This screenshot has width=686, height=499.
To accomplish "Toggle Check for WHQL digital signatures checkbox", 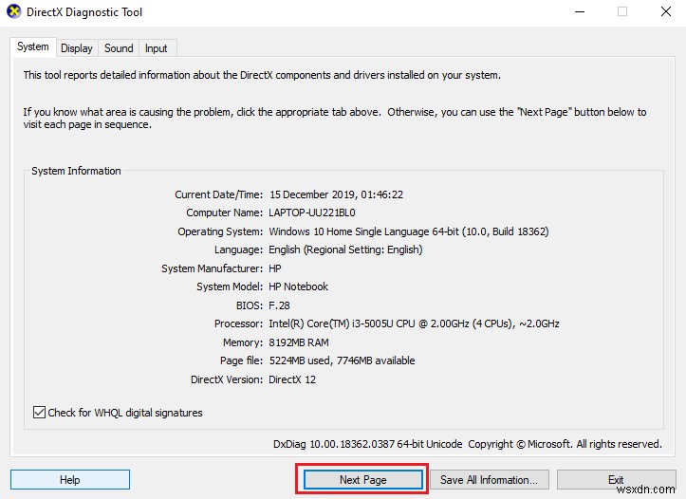I will (x=39, y=413).
